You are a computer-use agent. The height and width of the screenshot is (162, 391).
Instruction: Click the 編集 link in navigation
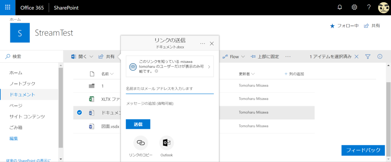[14, 139]
